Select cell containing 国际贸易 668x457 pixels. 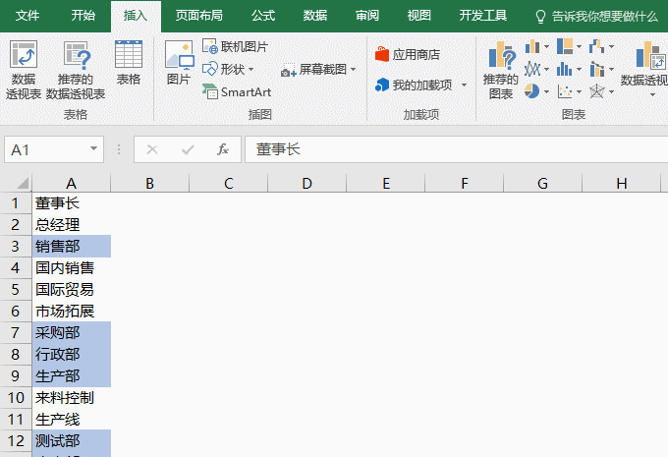click(x=71, y=290)
